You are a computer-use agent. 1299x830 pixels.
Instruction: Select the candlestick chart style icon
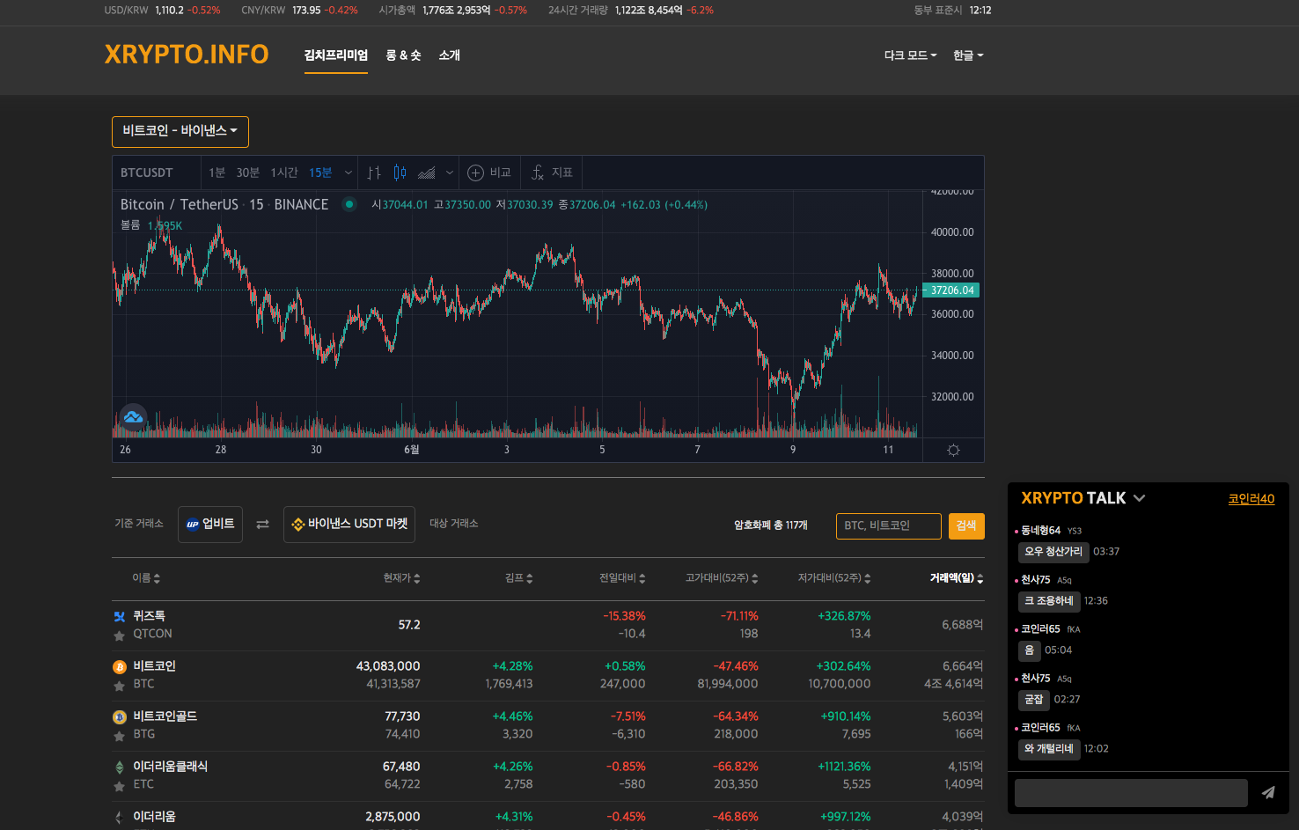click(x=400, y=173)
